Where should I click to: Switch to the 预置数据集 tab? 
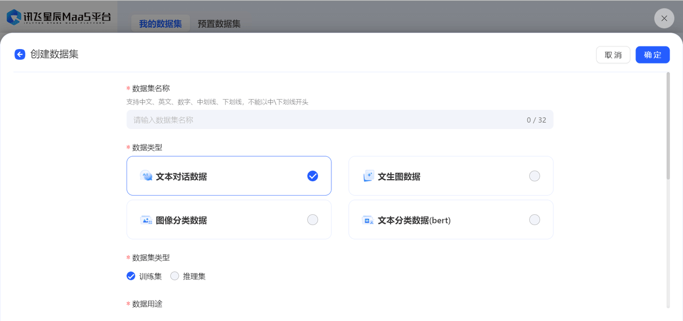(219, 24)
